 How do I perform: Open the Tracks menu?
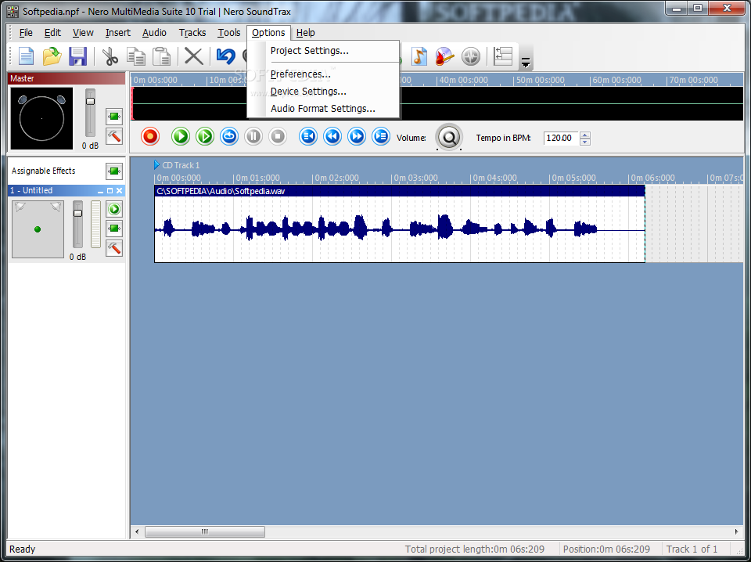coord(192,33)
